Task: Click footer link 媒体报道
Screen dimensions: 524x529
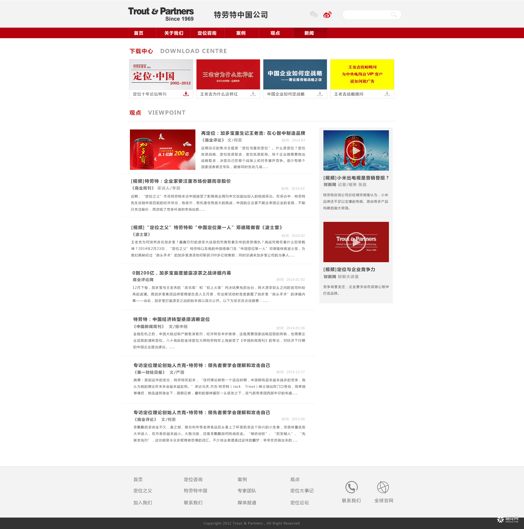Action: 247,503
